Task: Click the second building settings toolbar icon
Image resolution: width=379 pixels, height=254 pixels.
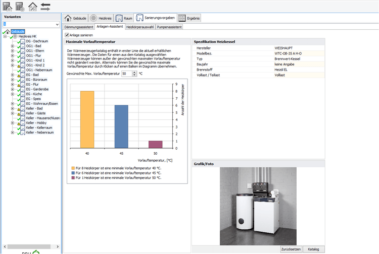Action: coord(20,6)
